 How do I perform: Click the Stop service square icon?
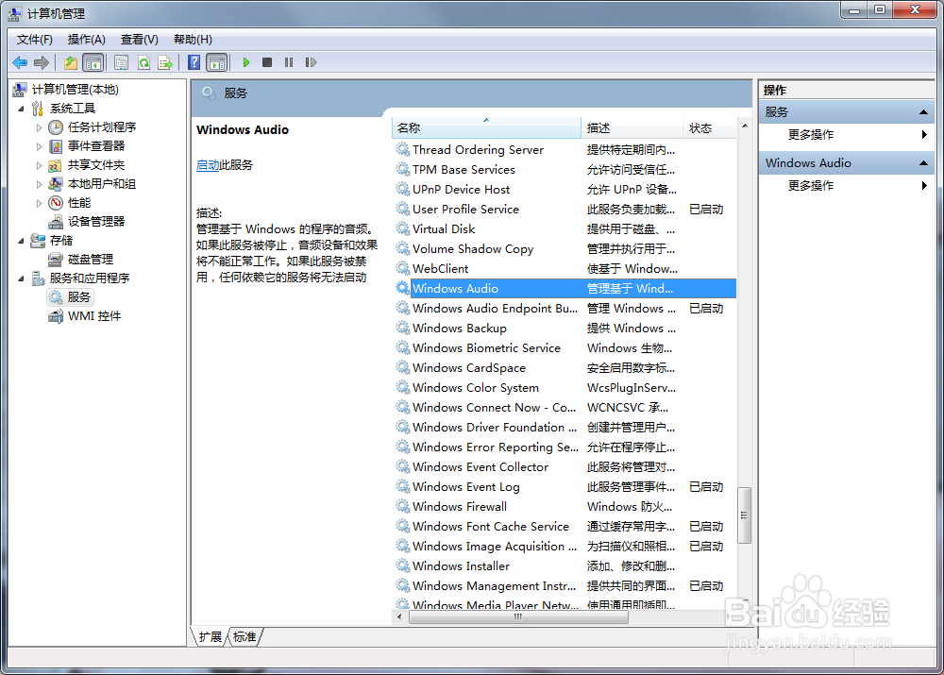pos(267,62)
